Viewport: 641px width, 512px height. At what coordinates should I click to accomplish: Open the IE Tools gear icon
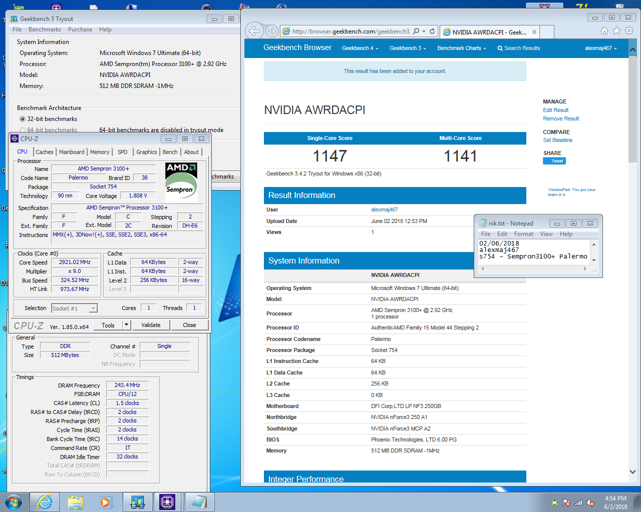(629, 31)
